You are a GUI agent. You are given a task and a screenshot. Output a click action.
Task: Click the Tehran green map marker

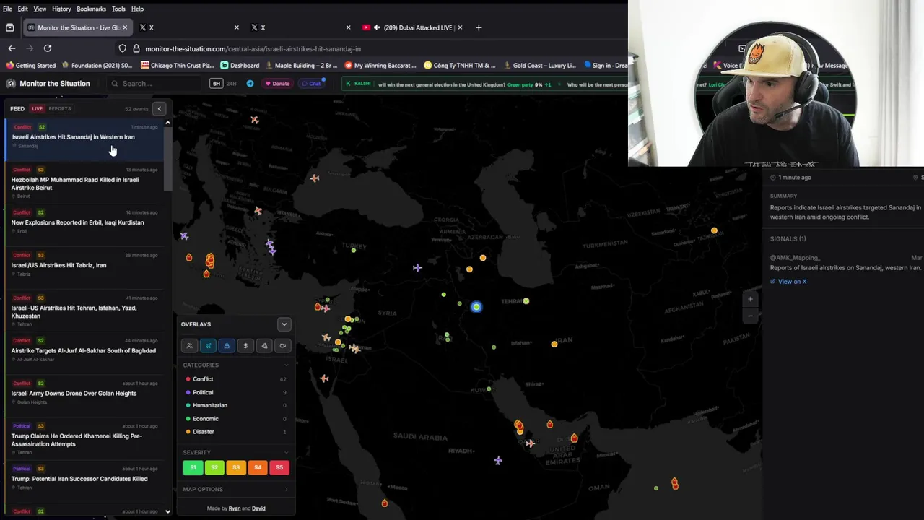tap(526, 301)
